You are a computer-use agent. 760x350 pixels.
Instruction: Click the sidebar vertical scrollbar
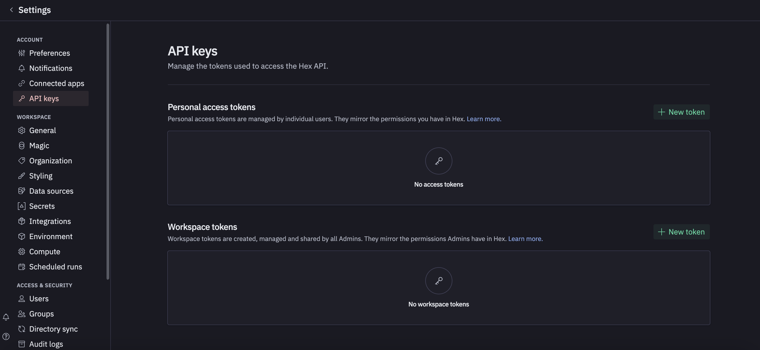(x=108, y=151)
